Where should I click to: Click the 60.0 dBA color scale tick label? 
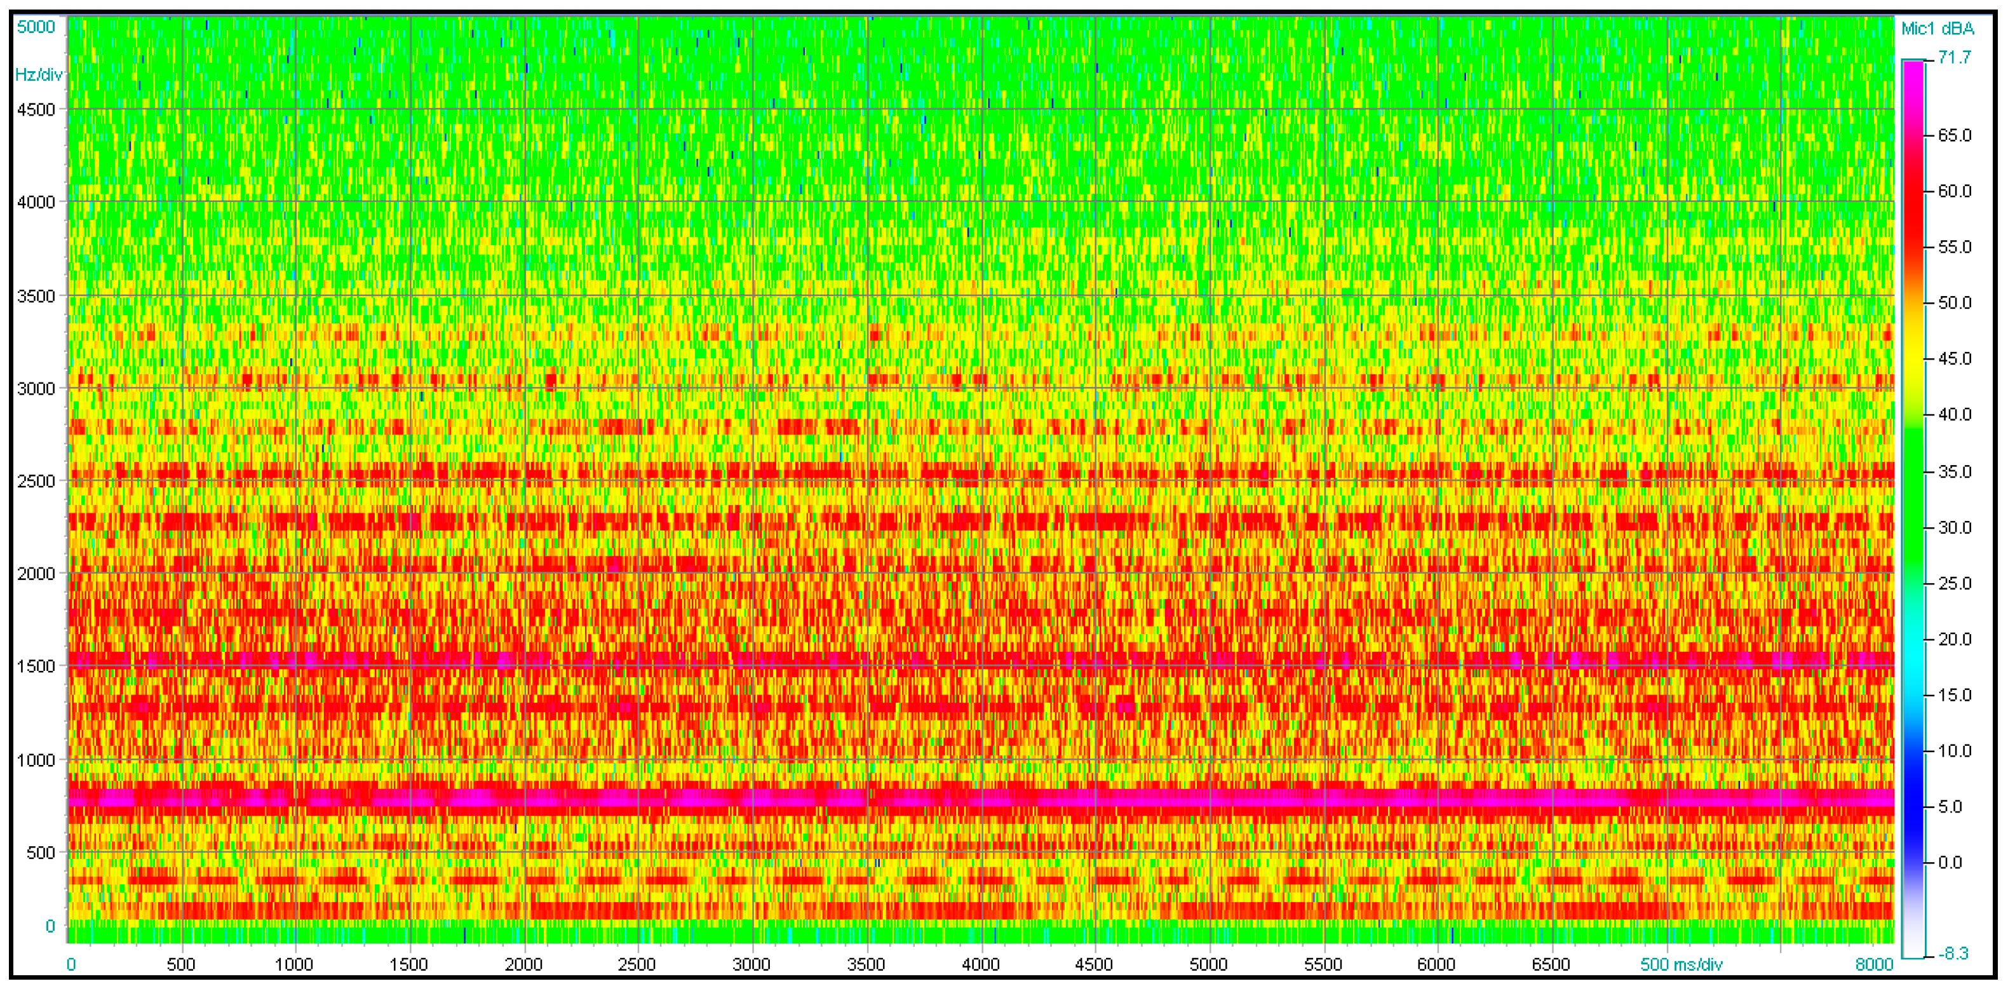coord(1954,192)
